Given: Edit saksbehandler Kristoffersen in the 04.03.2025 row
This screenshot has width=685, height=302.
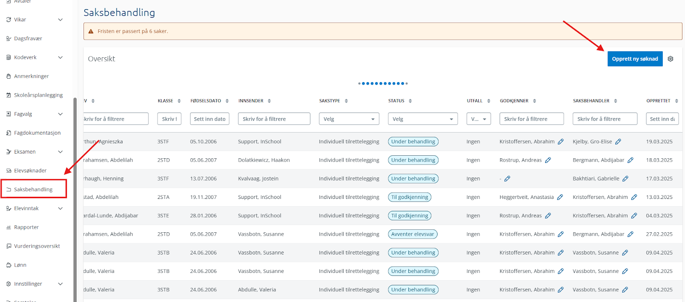Looking at the screenshot, I should (634, 216).
